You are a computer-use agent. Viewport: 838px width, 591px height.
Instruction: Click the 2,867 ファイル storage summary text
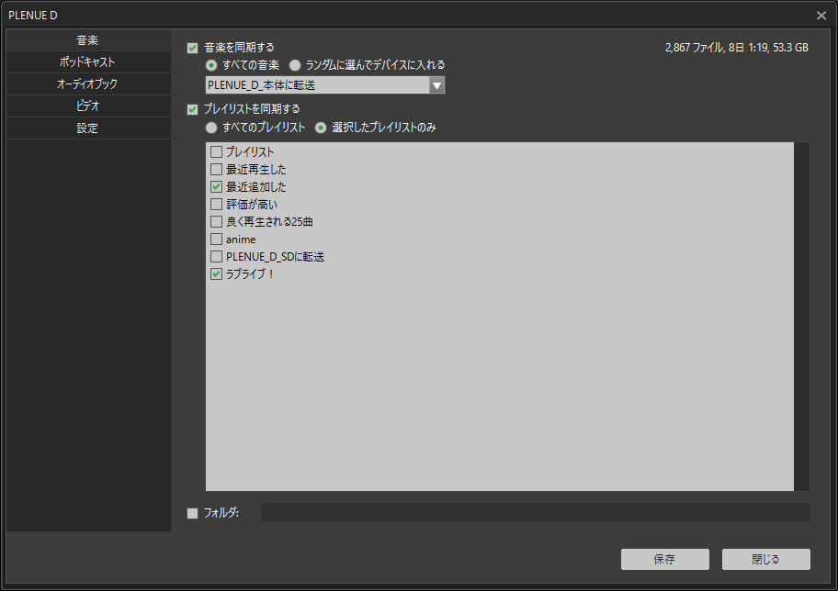tap(736, 48)
